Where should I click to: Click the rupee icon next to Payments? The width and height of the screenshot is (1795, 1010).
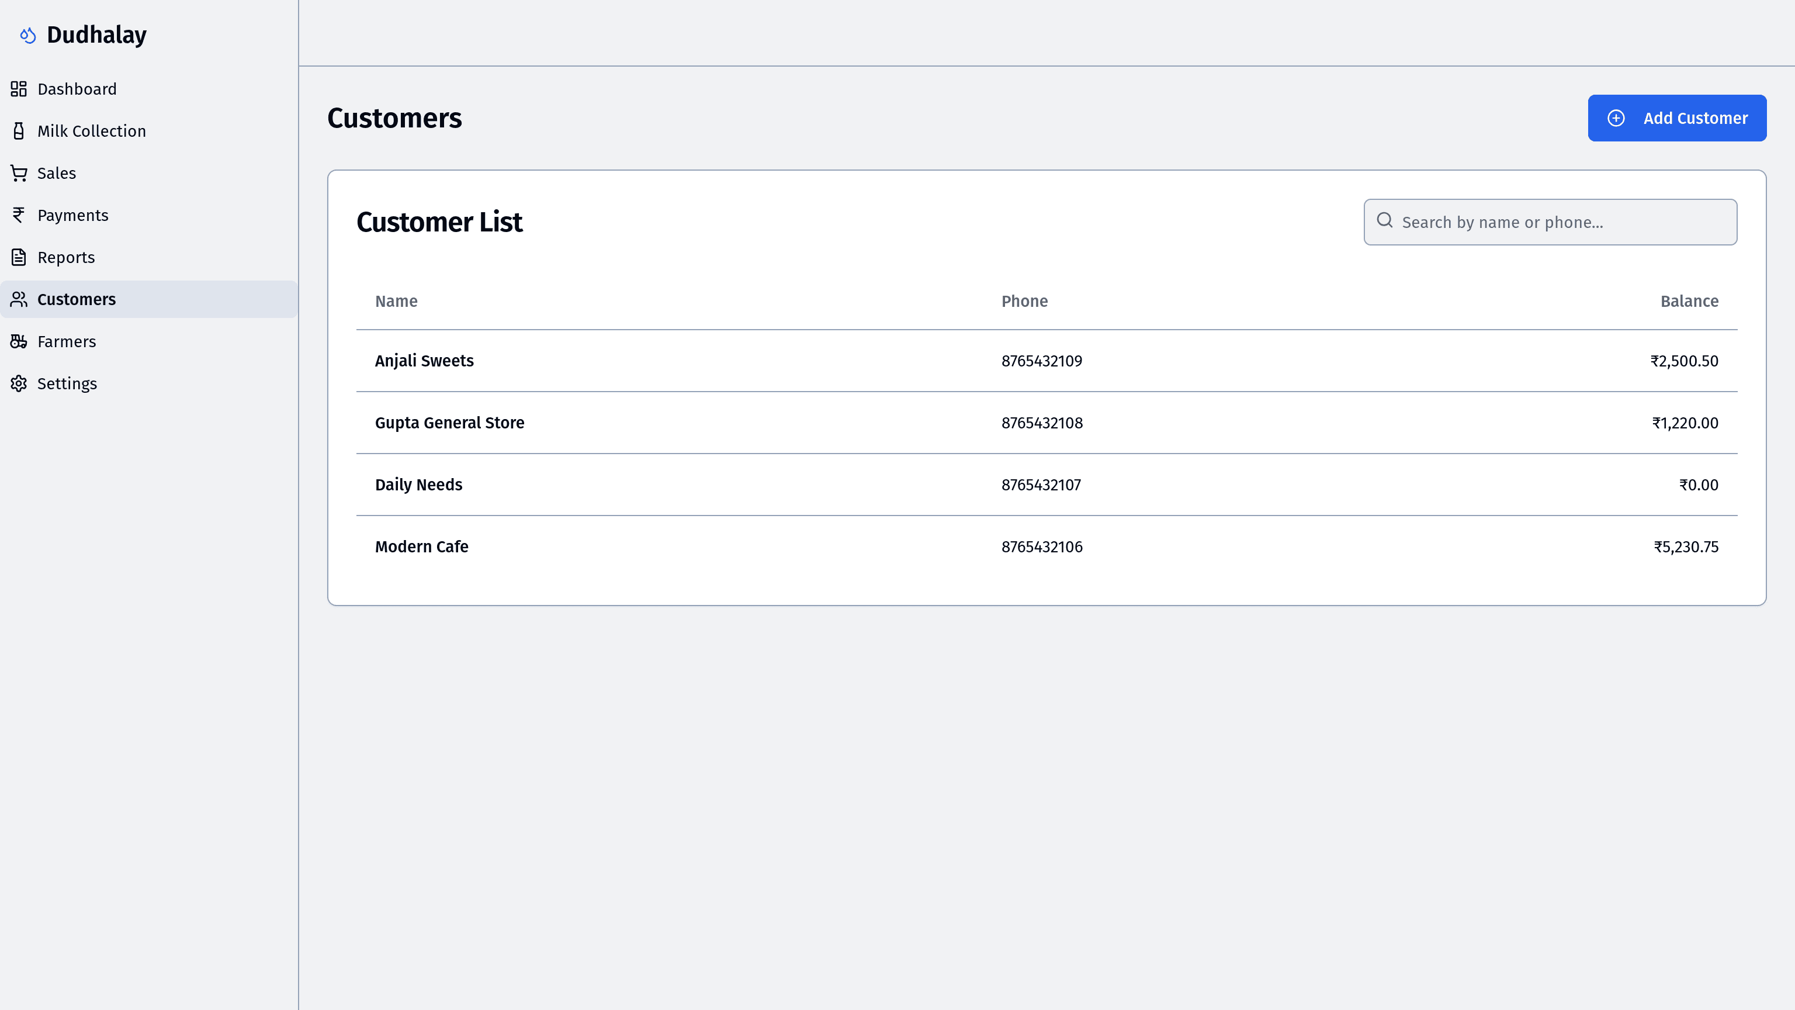pos(18,215)
